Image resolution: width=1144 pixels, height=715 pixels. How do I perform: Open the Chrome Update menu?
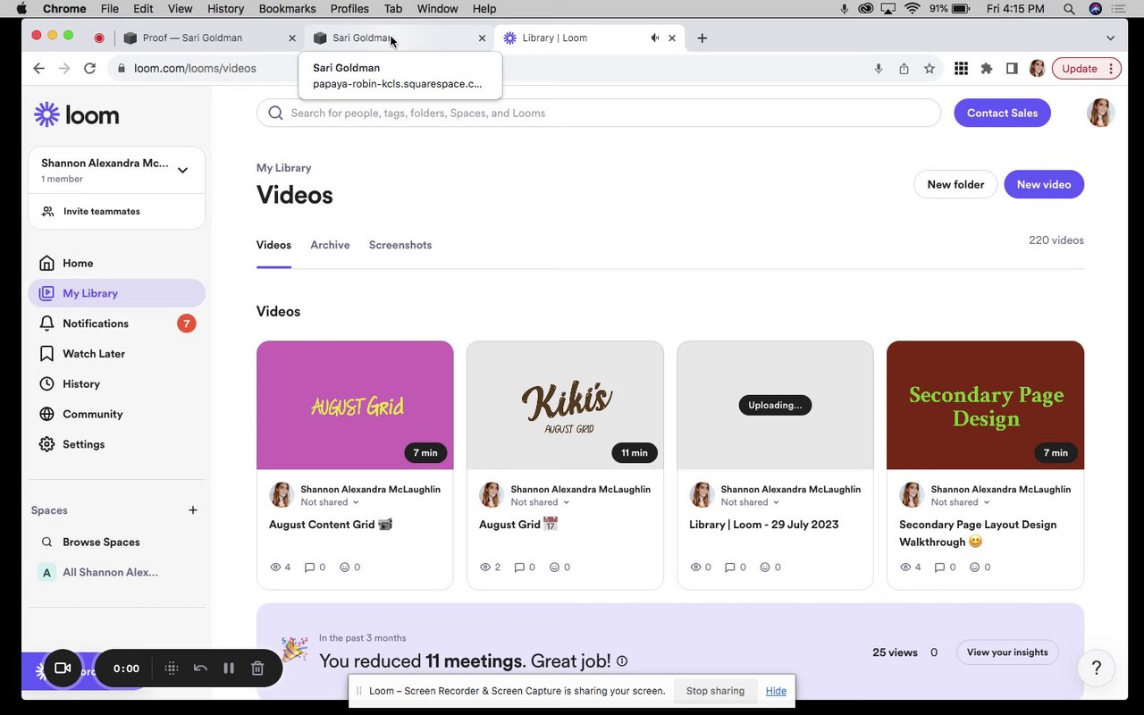coord(1087,68)
